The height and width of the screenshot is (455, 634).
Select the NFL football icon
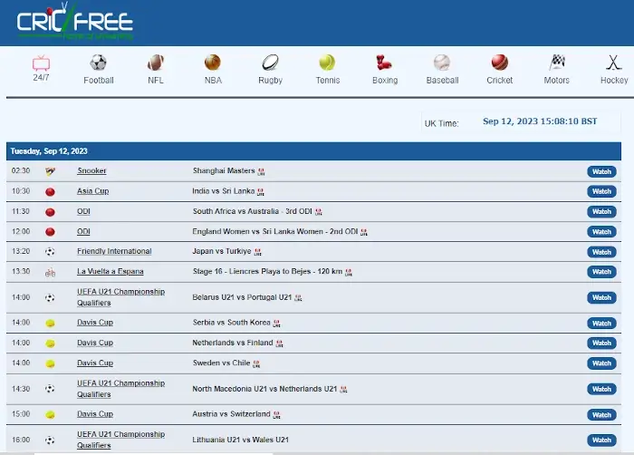click(156, 63)
